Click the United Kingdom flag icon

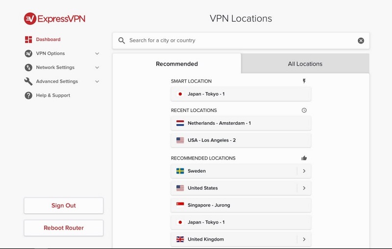pyautogui.click(x=180, y=239)
